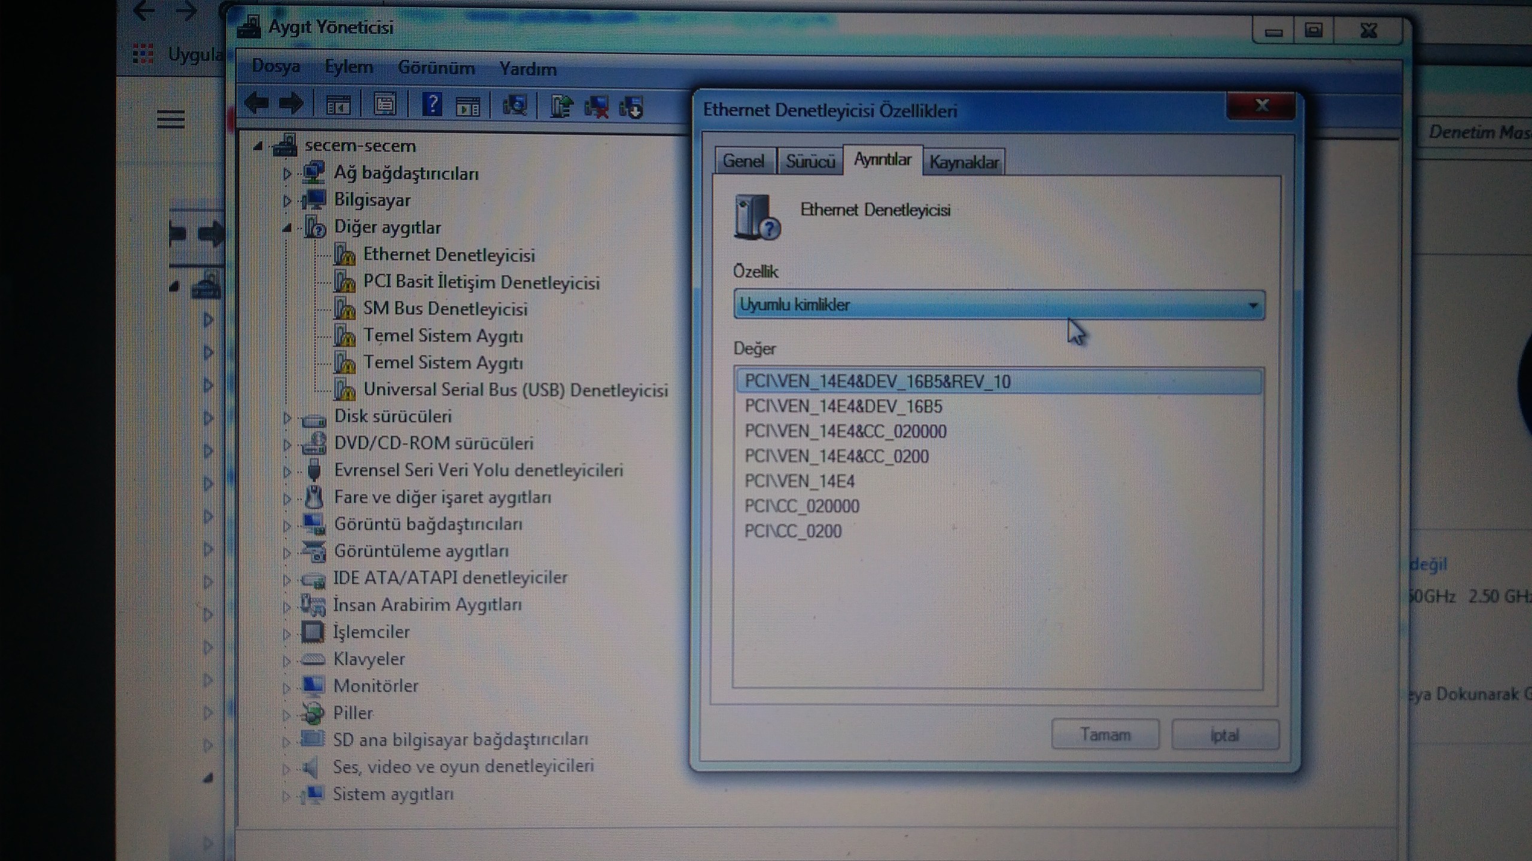Switch to the Kaynaklar tab

pos(963,162)
